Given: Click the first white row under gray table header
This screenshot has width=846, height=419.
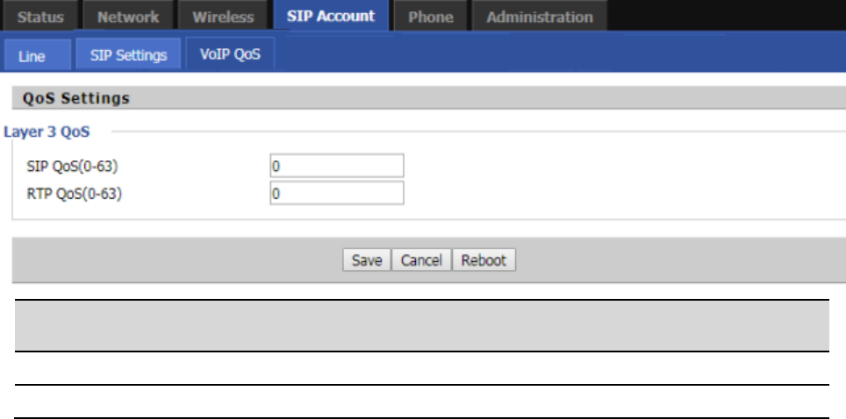Looking at the screenshot, I should 419,368.
